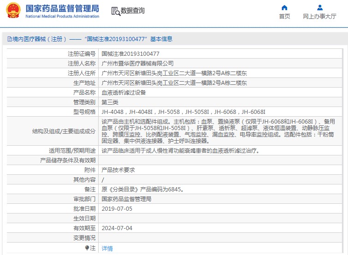
Task: Click the 网上办事大厅 person icon
Action: (319, 7)
